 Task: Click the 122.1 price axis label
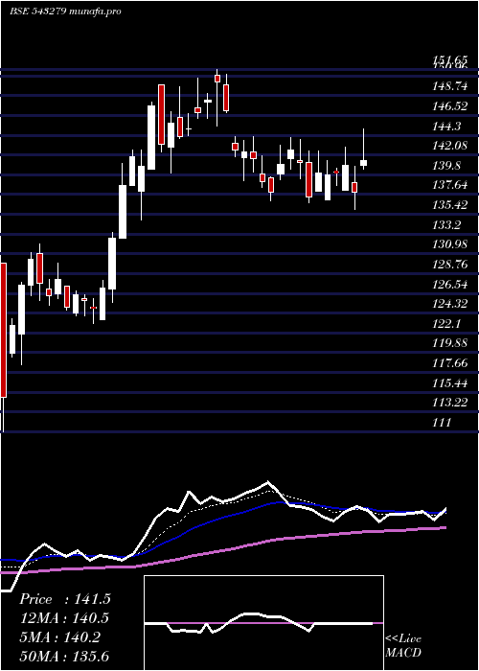click(x=446, y=324)
